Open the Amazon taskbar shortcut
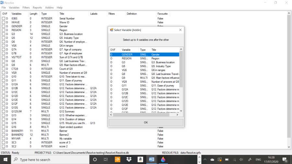292x164 pixels. coord(140,159)
